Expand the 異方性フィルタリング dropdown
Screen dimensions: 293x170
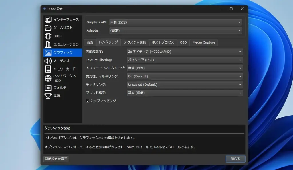[x=184, y=76]
